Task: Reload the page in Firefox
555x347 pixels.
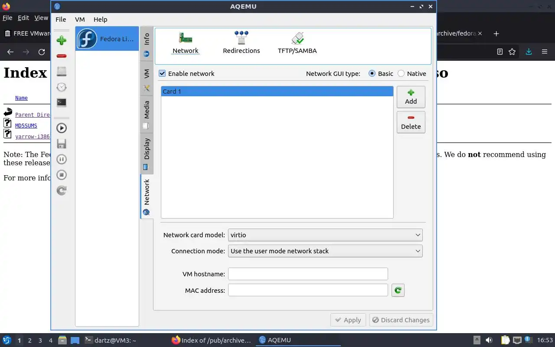Action: (x=42, y=52)
